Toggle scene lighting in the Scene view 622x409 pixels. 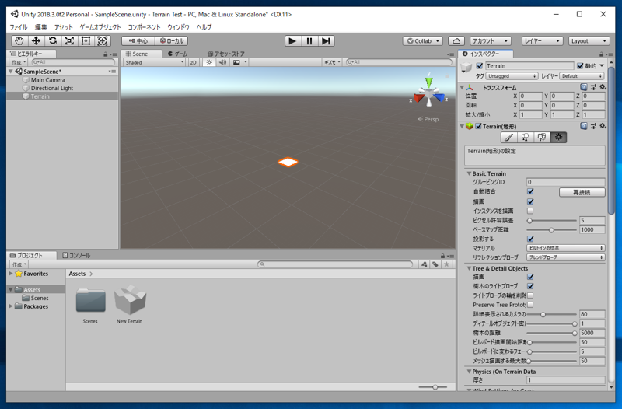click(209, 62)
